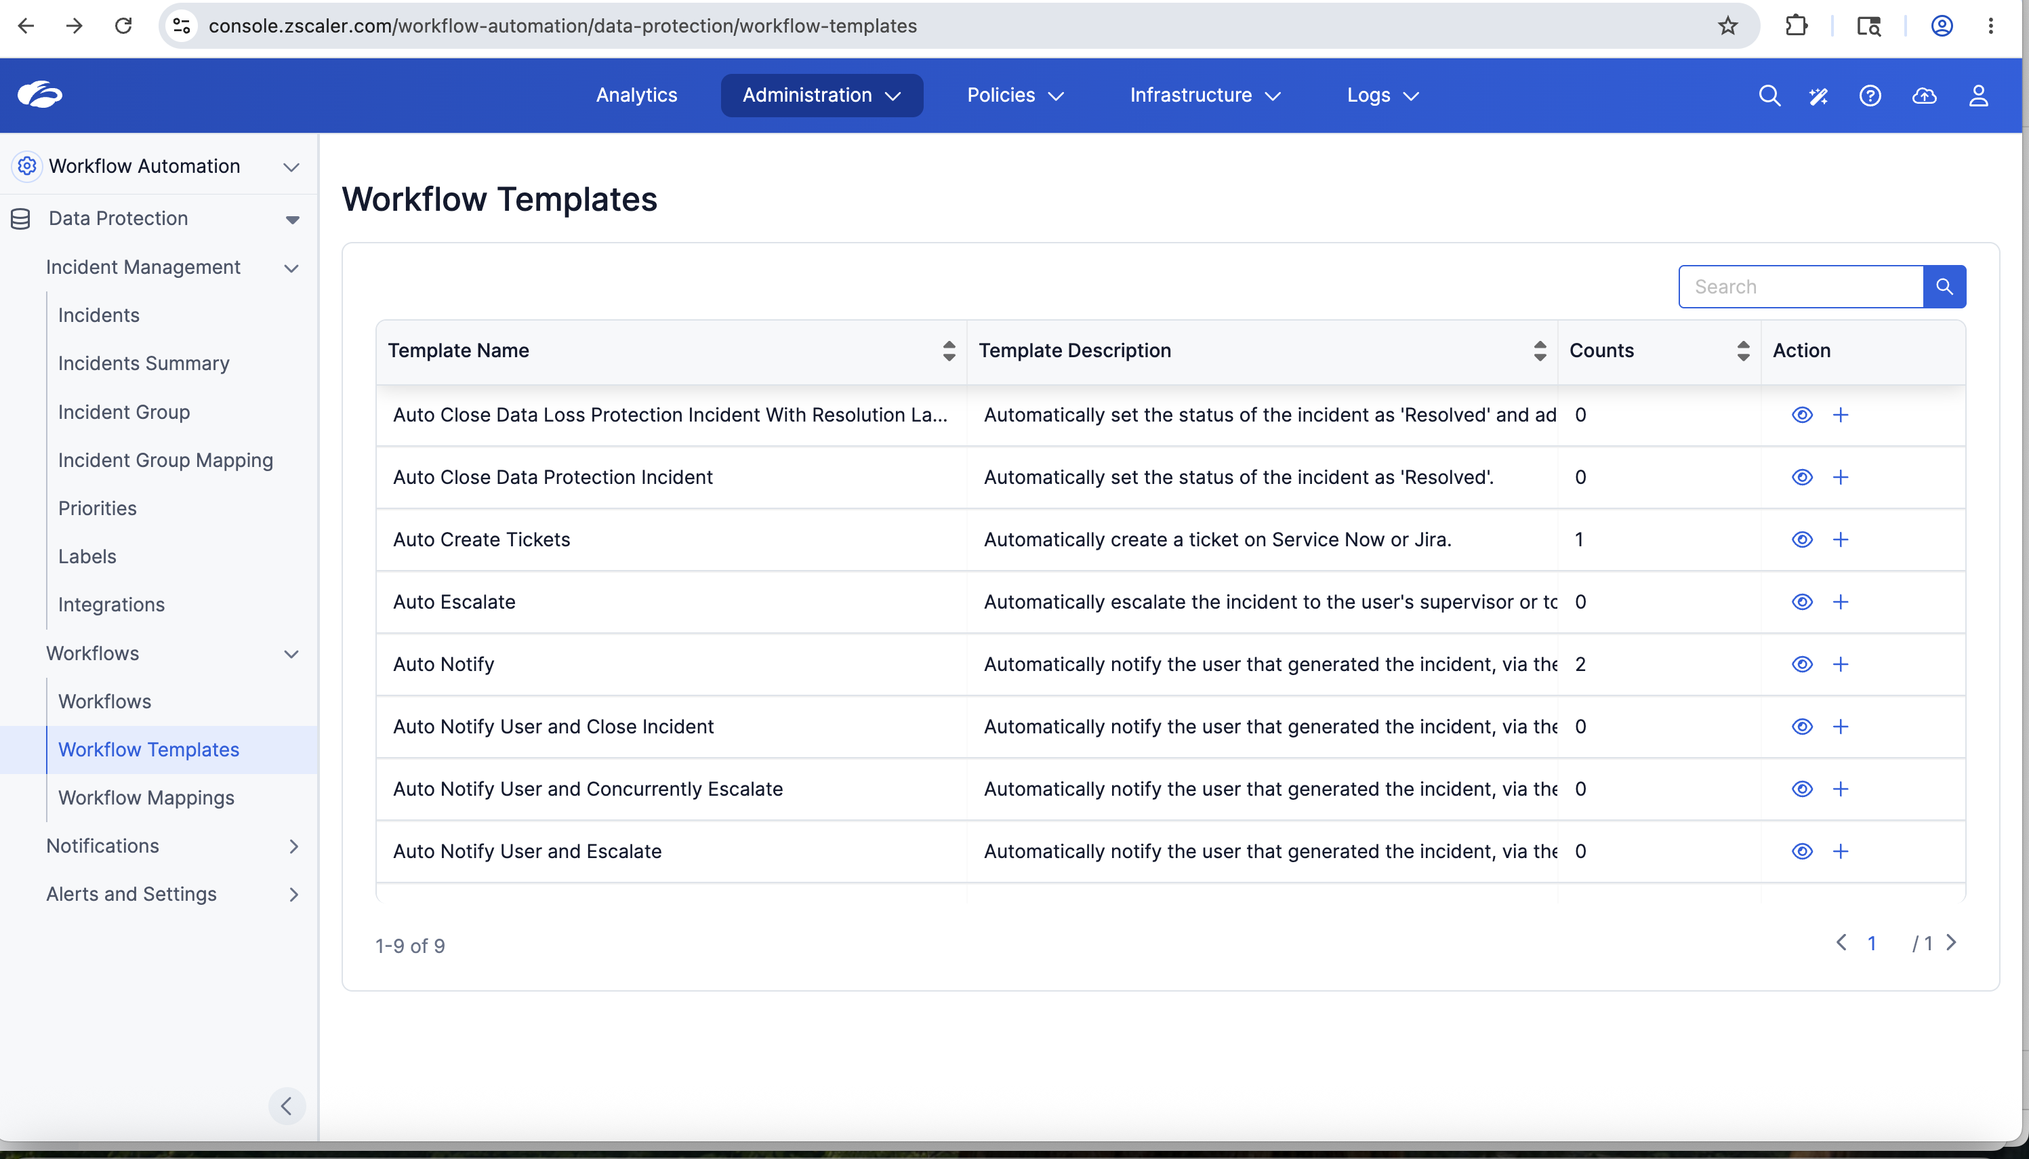Expand the Notifications group
2029x1159 pixels.
click(x=293, y=846)
